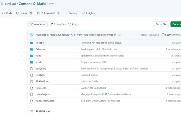Viewport: 181px width, 114px height.
Task: Open commit hash fcdbf7a
Action: click(143, 35)
